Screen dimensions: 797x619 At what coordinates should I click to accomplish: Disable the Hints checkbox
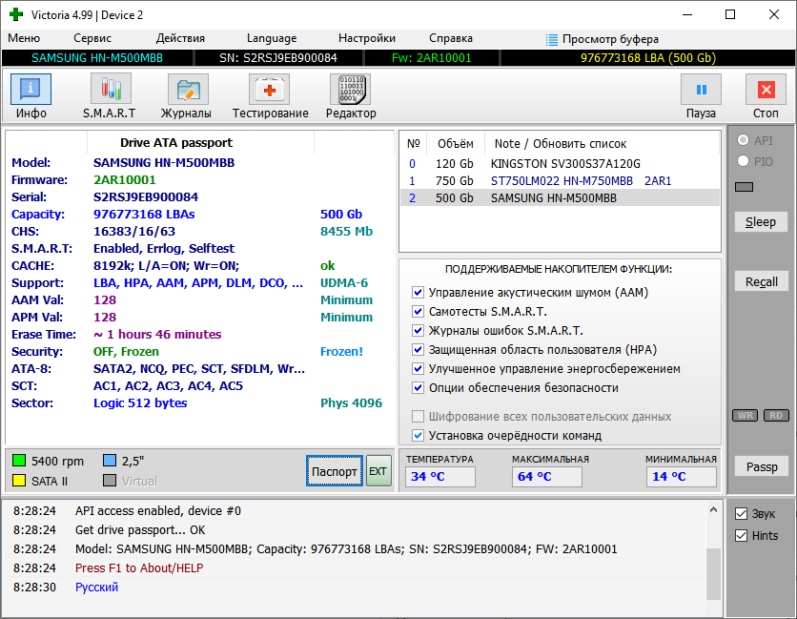(x=741, y=536)
